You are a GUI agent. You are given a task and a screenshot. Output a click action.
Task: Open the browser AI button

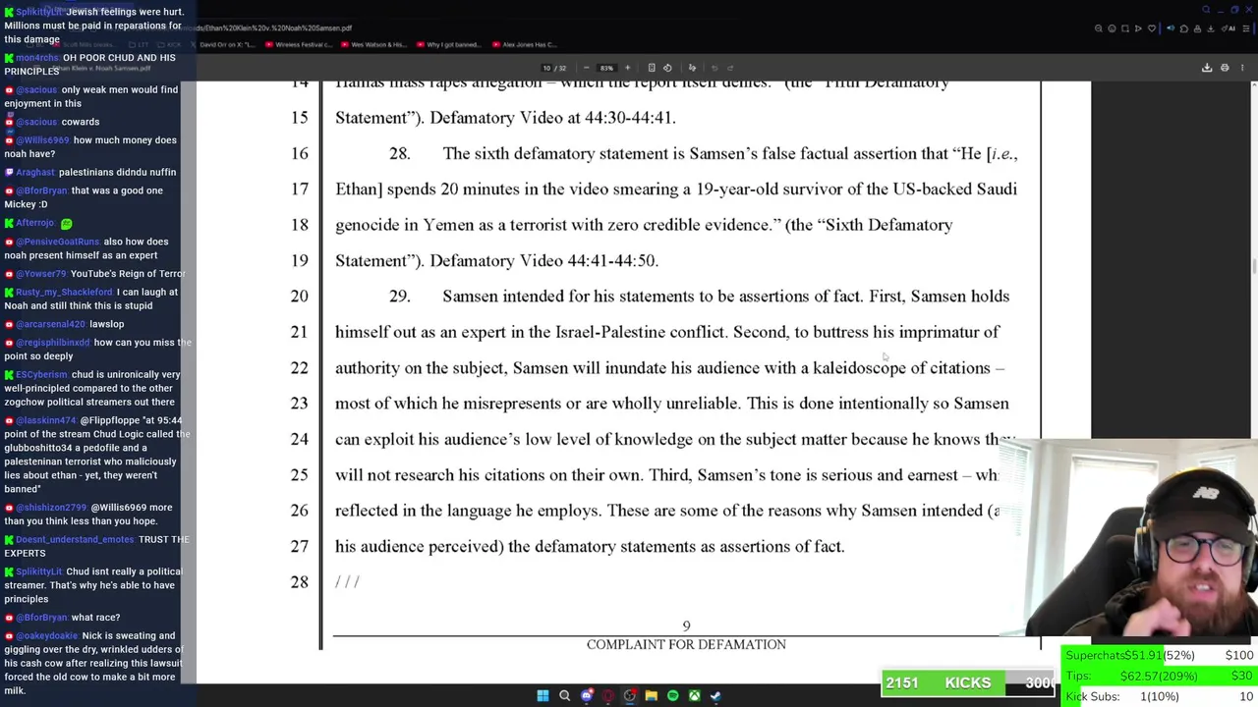point(1229,28)
